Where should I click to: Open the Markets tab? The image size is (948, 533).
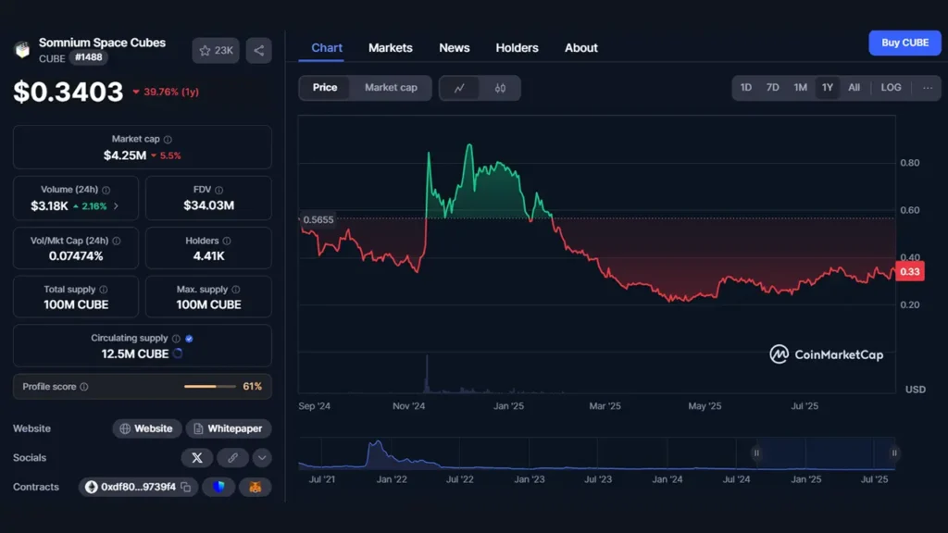point(391,48)
